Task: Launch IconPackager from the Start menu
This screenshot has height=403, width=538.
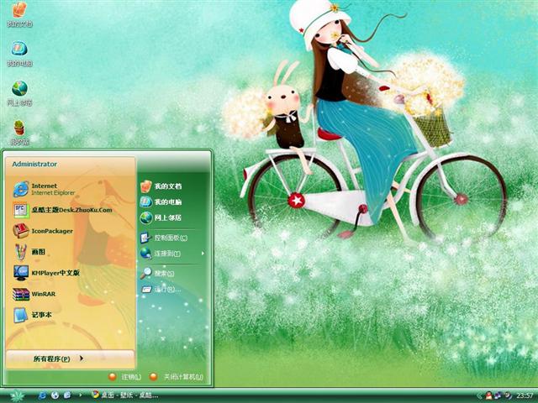Action: pyautogui.click(x=43, y=231)
